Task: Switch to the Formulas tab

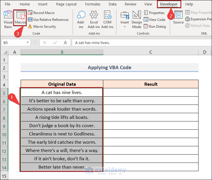Action: pyautogui.click(x=93, y=4)
